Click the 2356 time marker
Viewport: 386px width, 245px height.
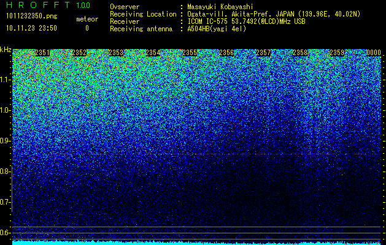226,53
